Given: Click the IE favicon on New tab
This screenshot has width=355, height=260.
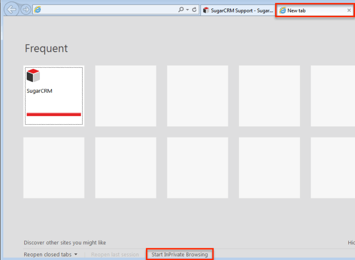Looking at the screenshot, I should [282, 10].
